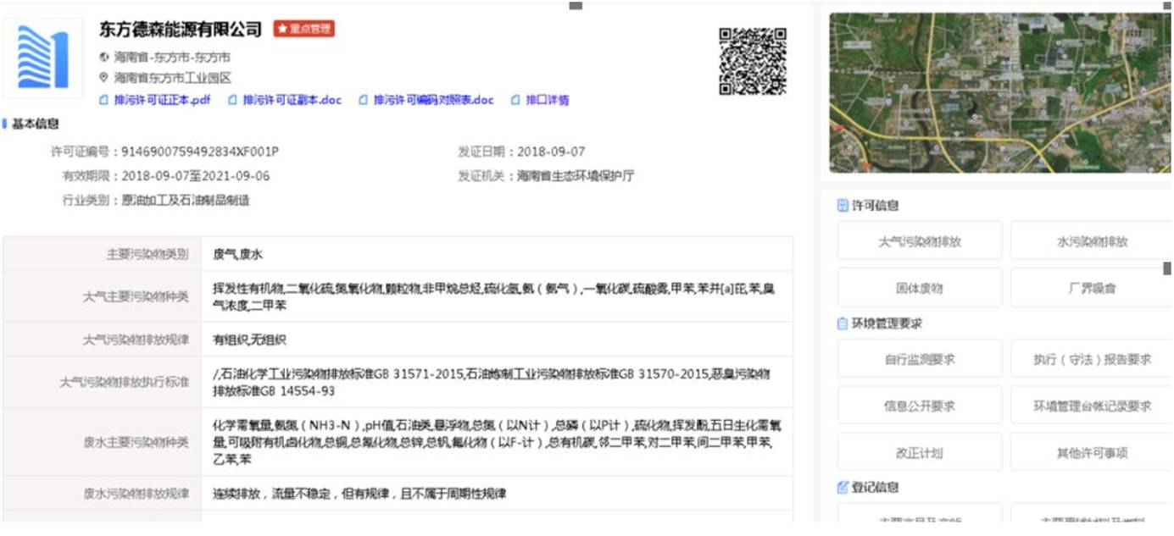Click issue date 2018-09-07
This screenshot has width=1174, height=536.
[x=551, y=152]
